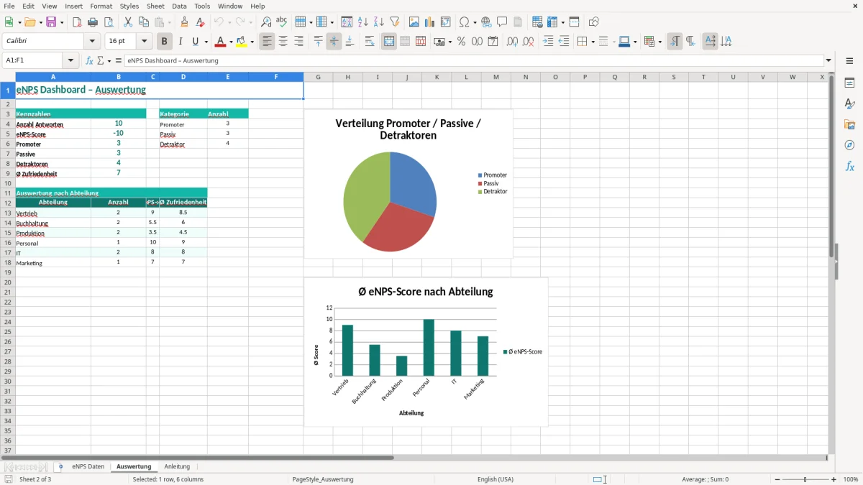863x485 pixels.
Task: Open the Sheet menu
Action: (x=156, y=6)
